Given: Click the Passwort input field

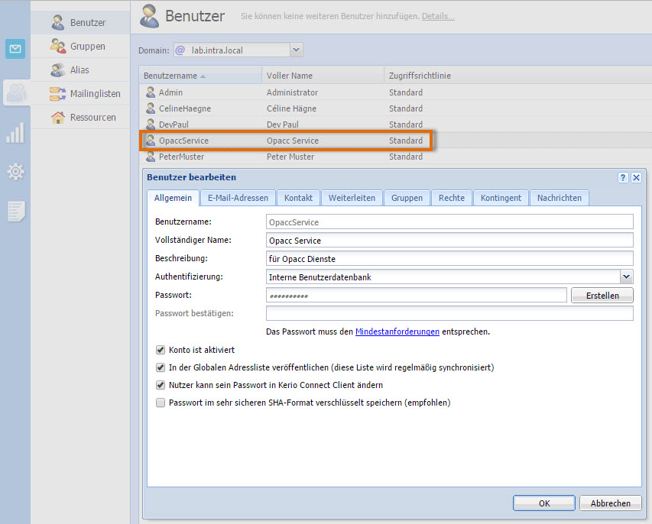Looking at the screenshot, I should click(x=417, y=296).
